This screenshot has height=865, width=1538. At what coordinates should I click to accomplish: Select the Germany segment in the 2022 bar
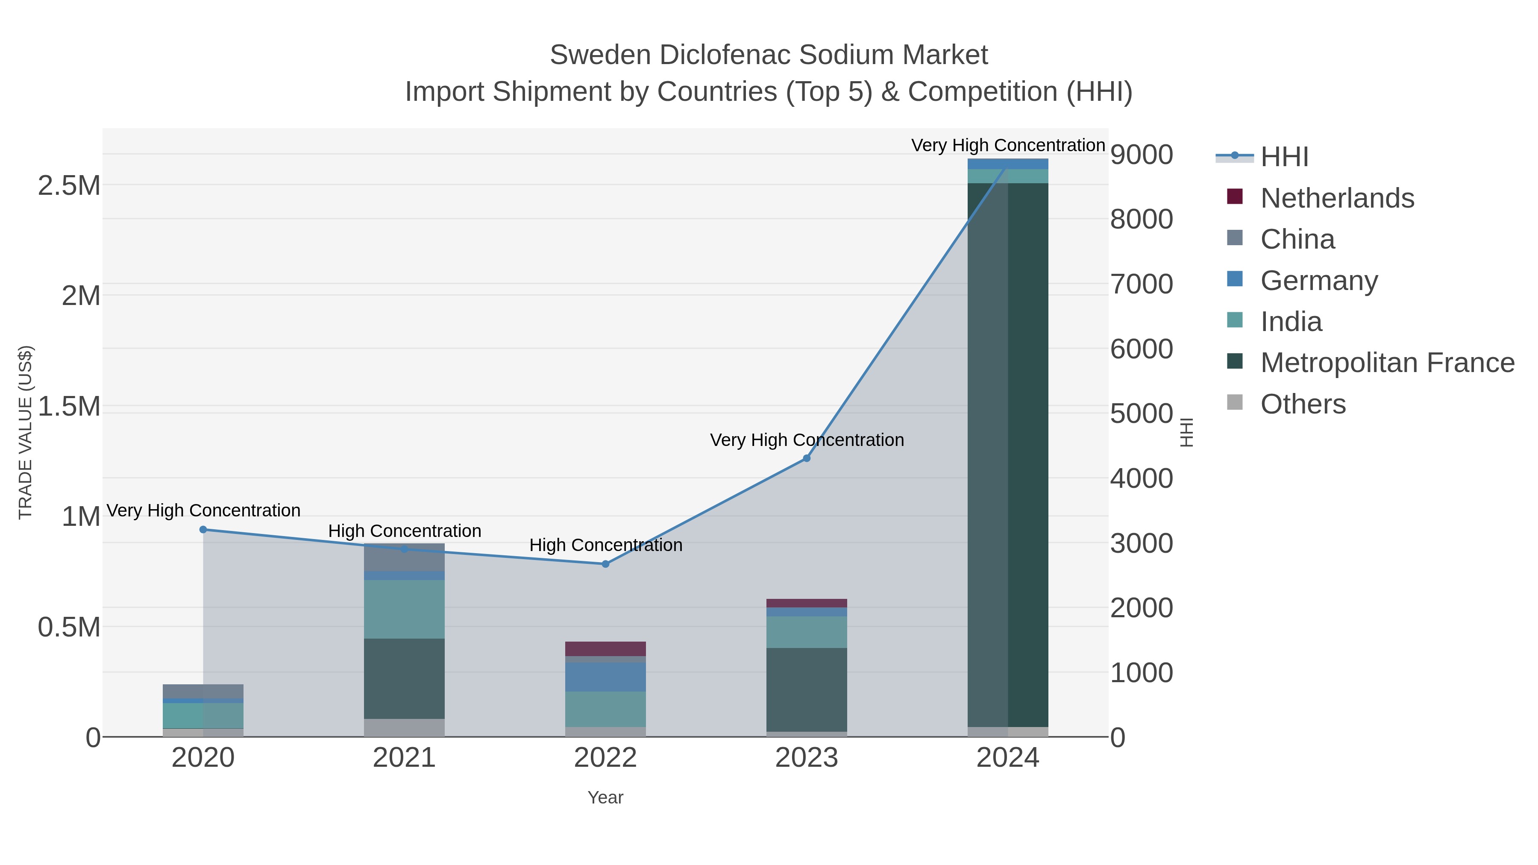(605, 677)
